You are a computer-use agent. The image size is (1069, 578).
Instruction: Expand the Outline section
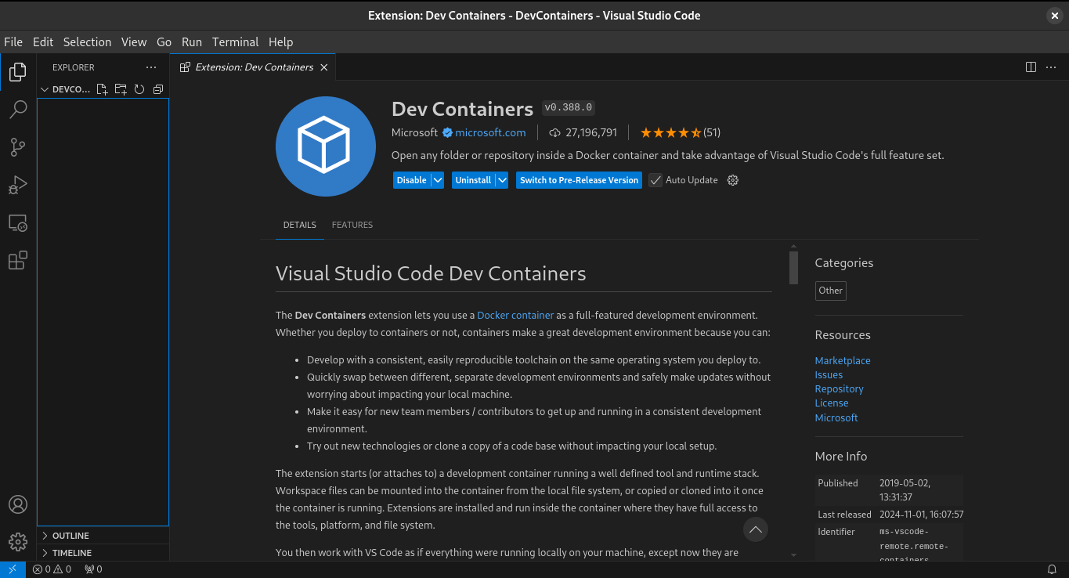point(70,536)
